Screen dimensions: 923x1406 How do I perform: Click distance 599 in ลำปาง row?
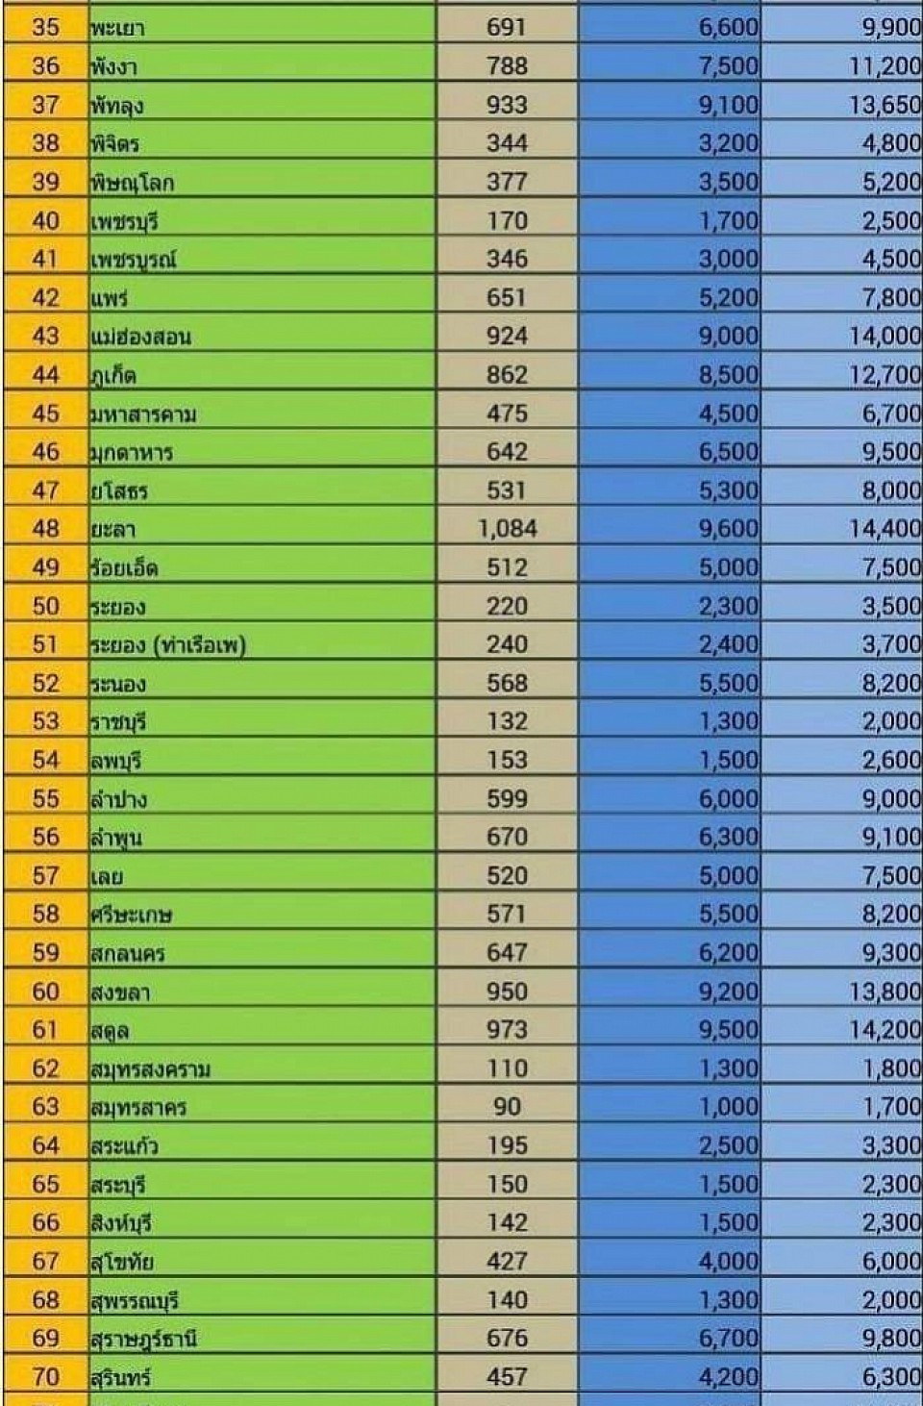click(x=507, y=799)
